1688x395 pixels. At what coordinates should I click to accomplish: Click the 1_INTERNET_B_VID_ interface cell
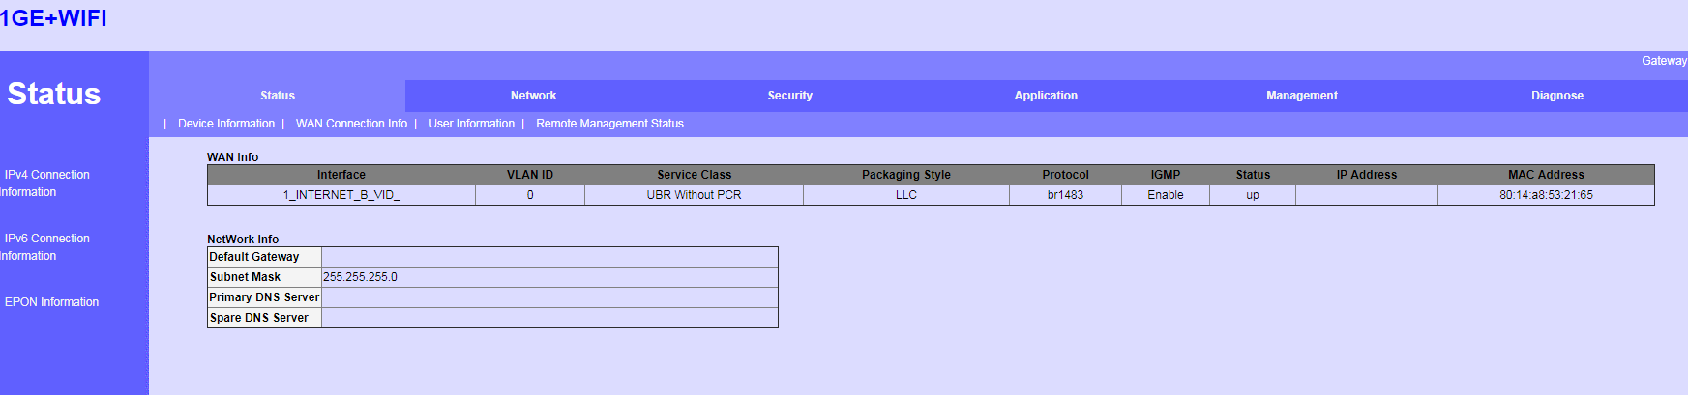[341, 195]
